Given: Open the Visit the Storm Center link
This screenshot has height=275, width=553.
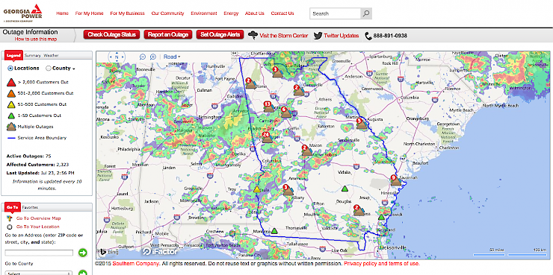Looking at the screenshot, I should (283, 36).
